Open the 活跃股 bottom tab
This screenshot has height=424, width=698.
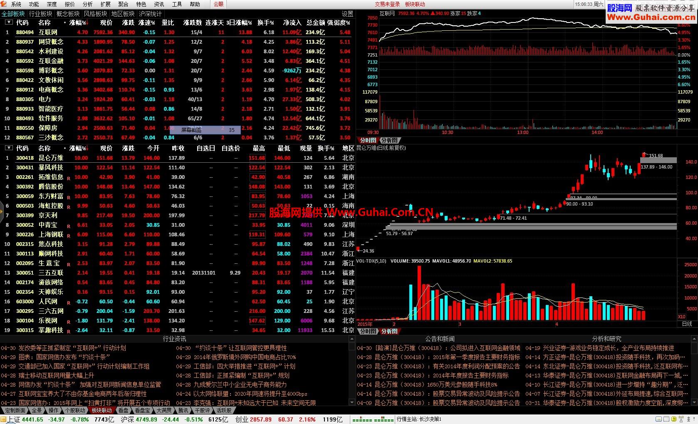click(224, 410)
